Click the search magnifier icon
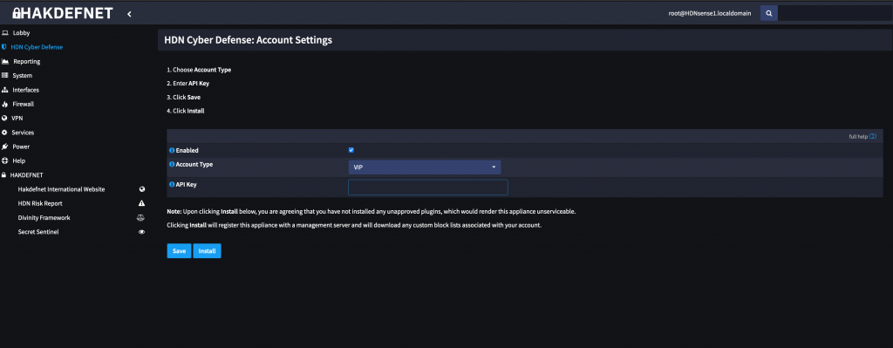 (769, 13)
